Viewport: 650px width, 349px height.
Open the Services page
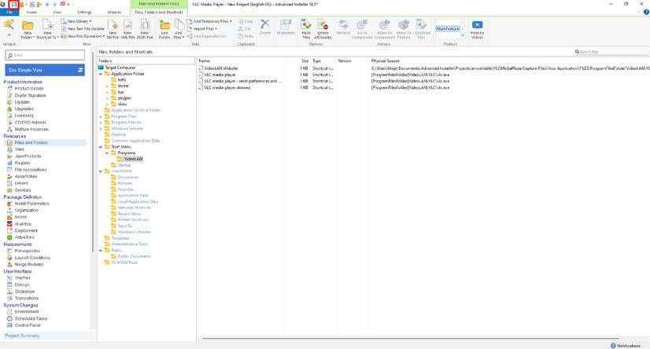click(x=22, y=190)
